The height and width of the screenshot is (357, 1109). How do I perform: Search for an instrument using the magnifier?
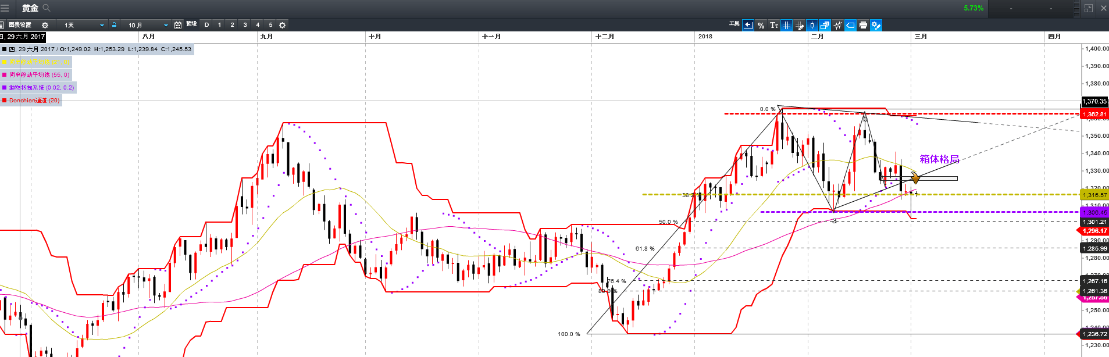click(x=47, y=8)
